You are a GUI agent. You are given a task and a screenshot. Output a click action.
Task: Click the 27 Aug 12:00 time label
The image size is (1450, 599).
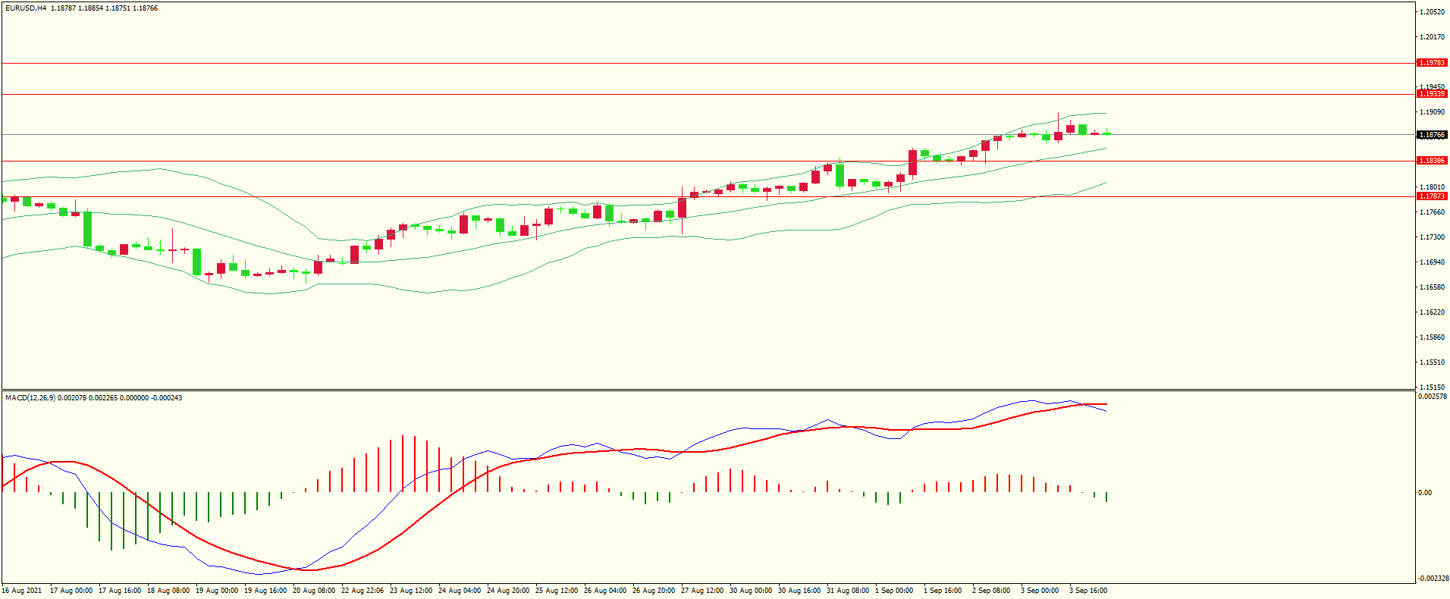coord(702,591)
